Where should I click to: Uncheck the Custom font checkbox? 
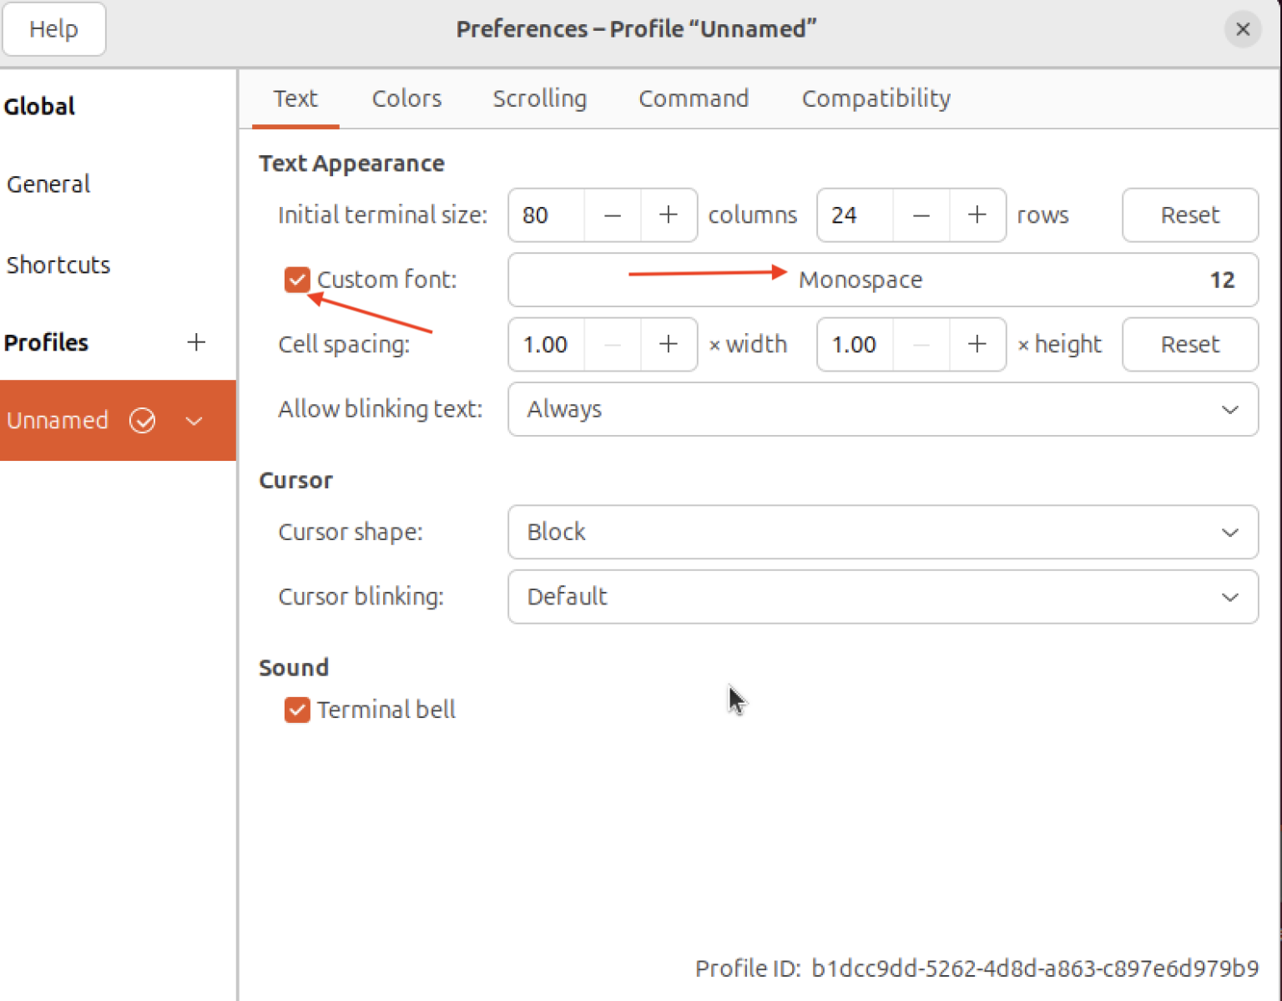point(297,280)
